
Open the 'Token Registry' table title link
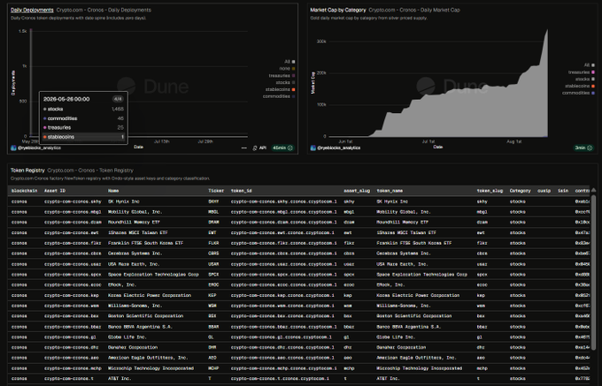[x=27, y=170]
